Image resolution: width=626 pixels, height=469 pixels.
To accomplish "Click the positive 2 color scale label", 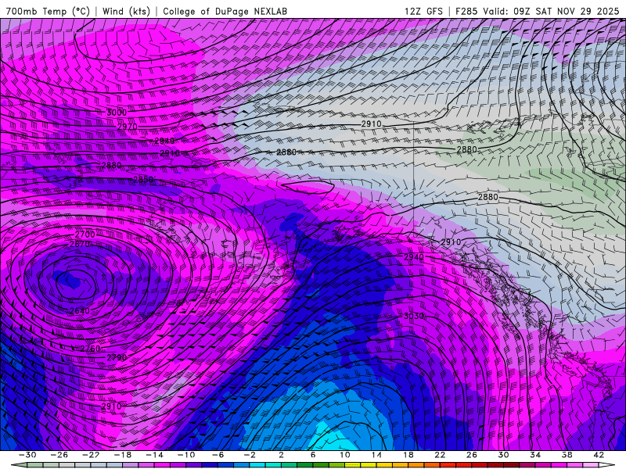I will coord(281,455).
